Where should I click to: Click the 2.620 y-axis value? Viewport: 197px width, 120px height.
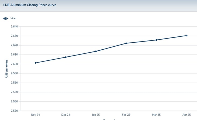tap(14, 45)
